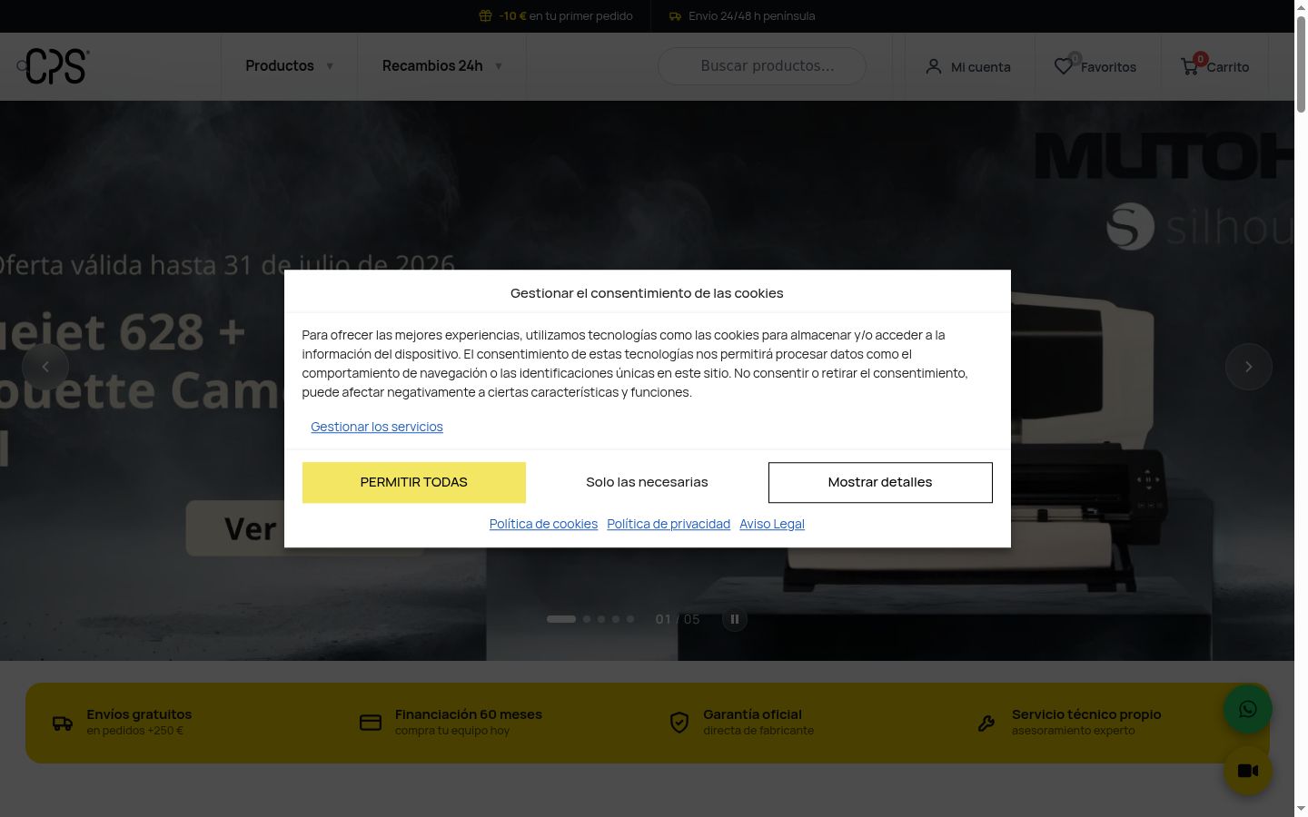1308x817 pixels.
Task: Open the Recambios 24h menu
Action: [432, 65]
